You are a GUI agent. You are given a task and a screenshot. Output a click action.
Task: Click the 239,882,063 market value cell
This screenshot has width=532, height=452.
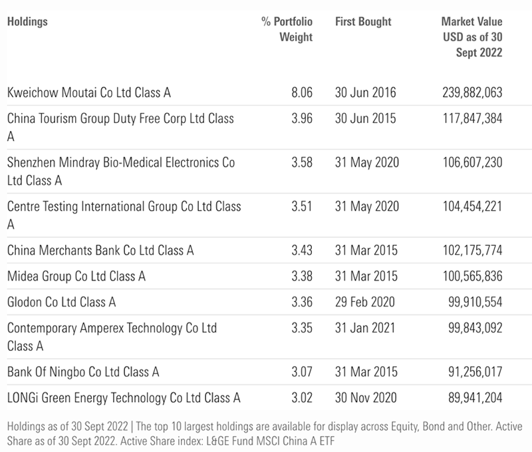(x=471, y=92)
